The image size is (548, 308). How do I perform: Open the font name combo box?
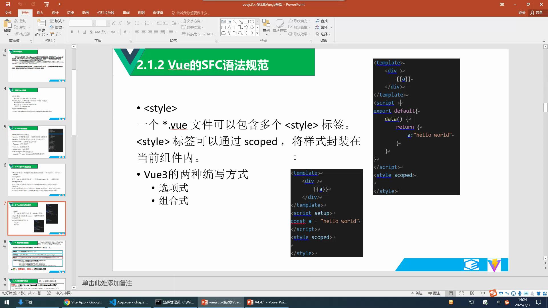82,23
